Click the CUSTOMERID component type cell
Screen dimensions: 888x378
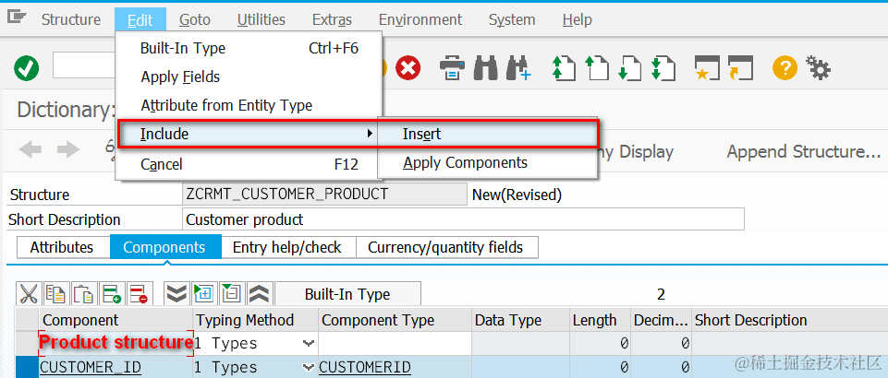pos(395,367)
